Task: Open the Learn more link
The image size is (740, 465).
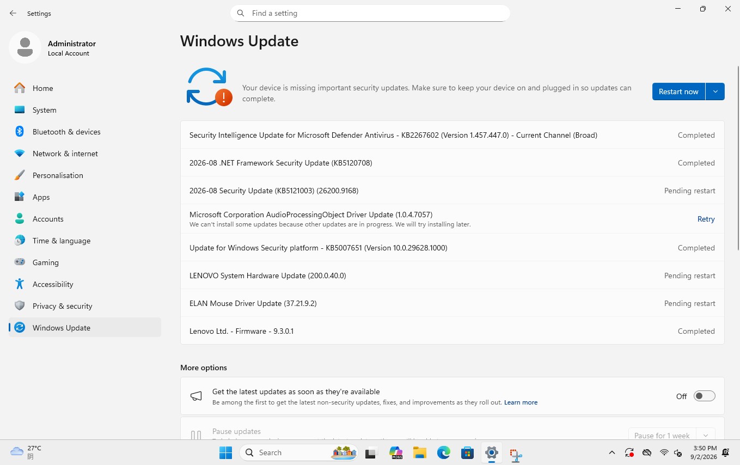Action: [521, 402]
